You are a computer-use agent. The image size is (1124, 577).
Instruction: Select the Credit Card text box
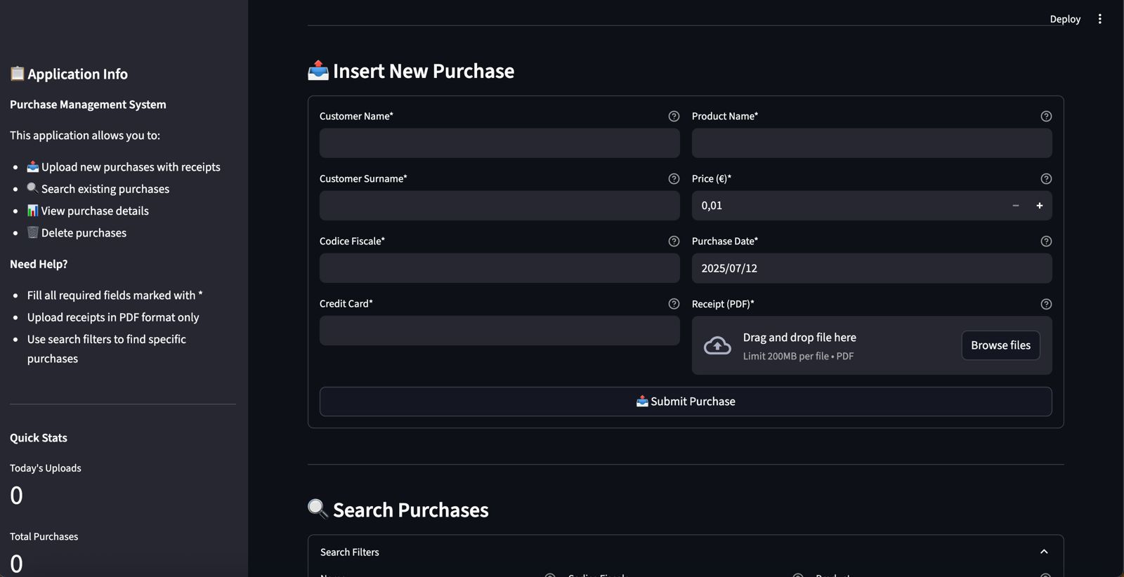click(499, 331)
